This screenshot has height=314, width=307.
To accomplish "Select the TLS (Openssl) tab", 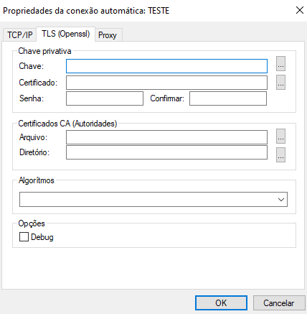I will click(66, 34).
